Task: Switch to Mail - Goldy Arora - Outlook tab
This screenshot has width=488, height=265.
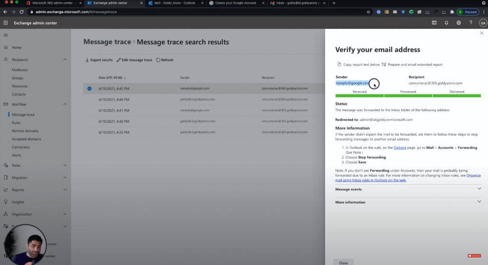Action: (x=175, y=3)
